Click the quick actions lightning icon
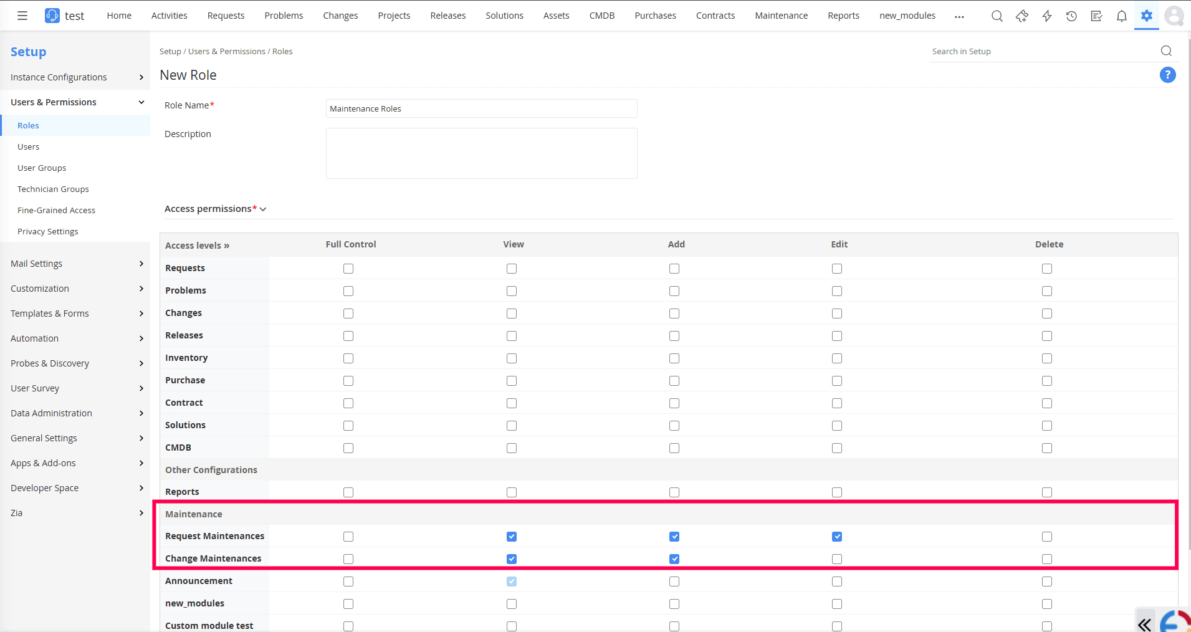 coord(1046,16)
